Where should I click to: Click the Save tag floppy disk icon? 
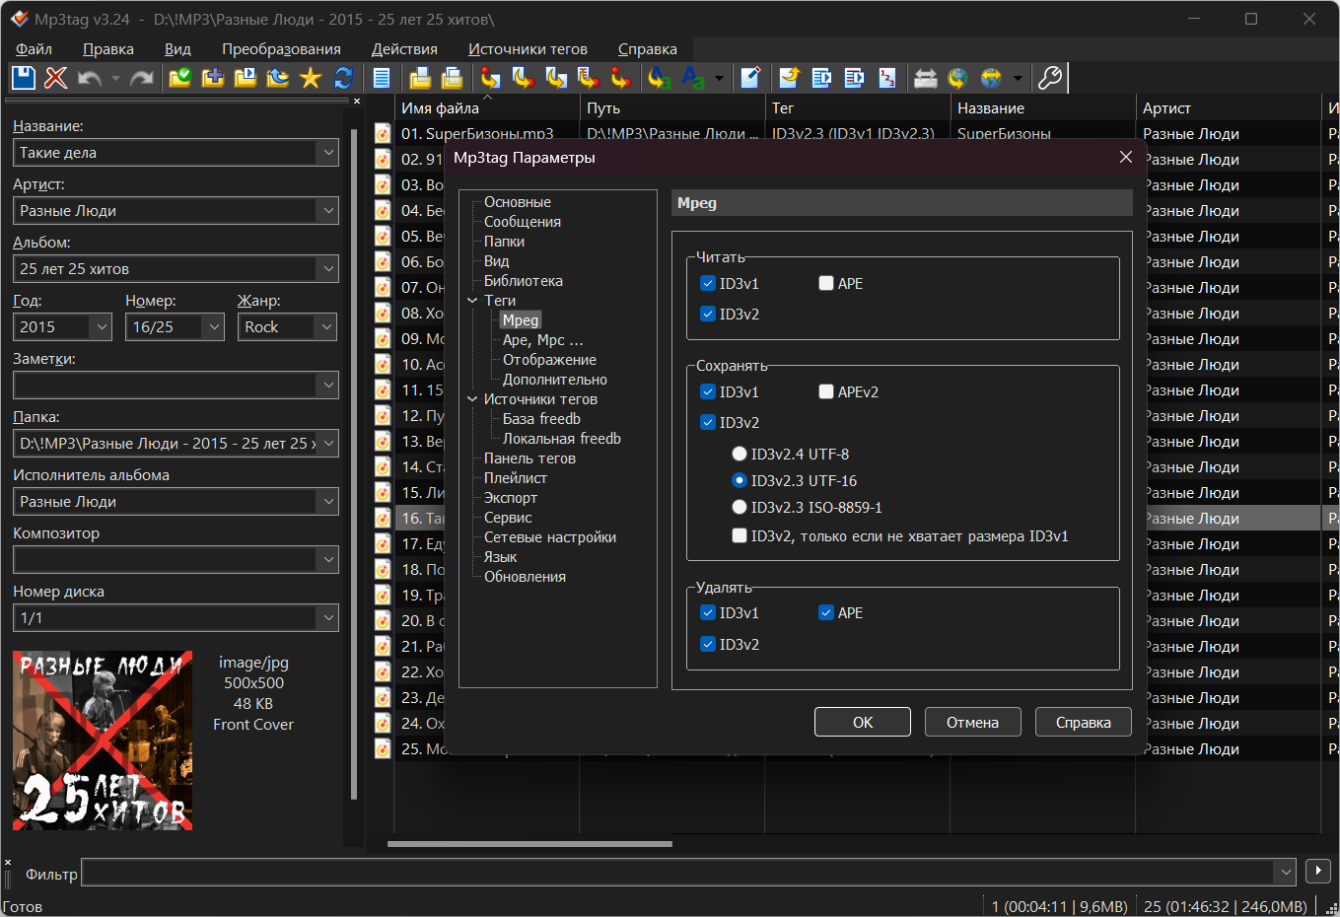(x=24, y=78)
